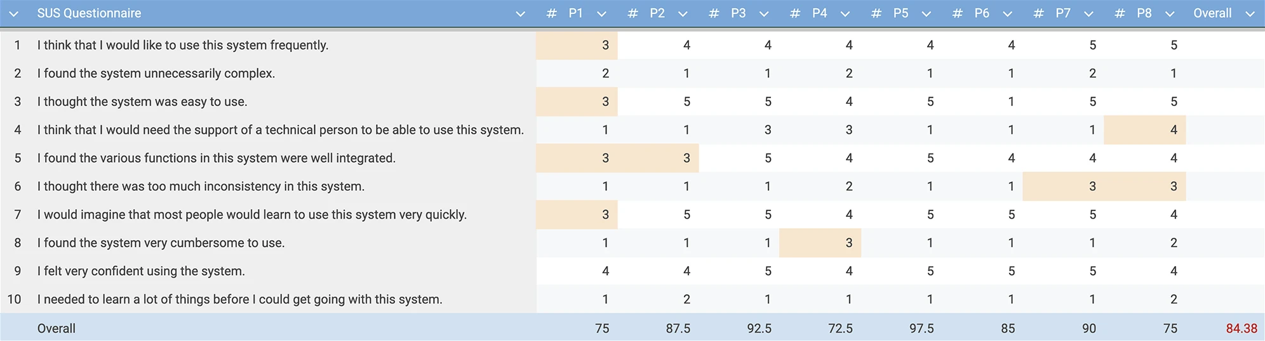Click P2 overall score 87.5
Viewport: 1265px width, 341px height.
point(678,328)
